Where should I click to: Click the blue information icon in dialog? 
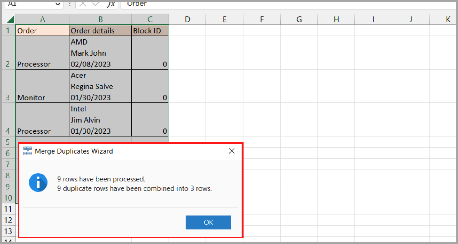[38, 182]
